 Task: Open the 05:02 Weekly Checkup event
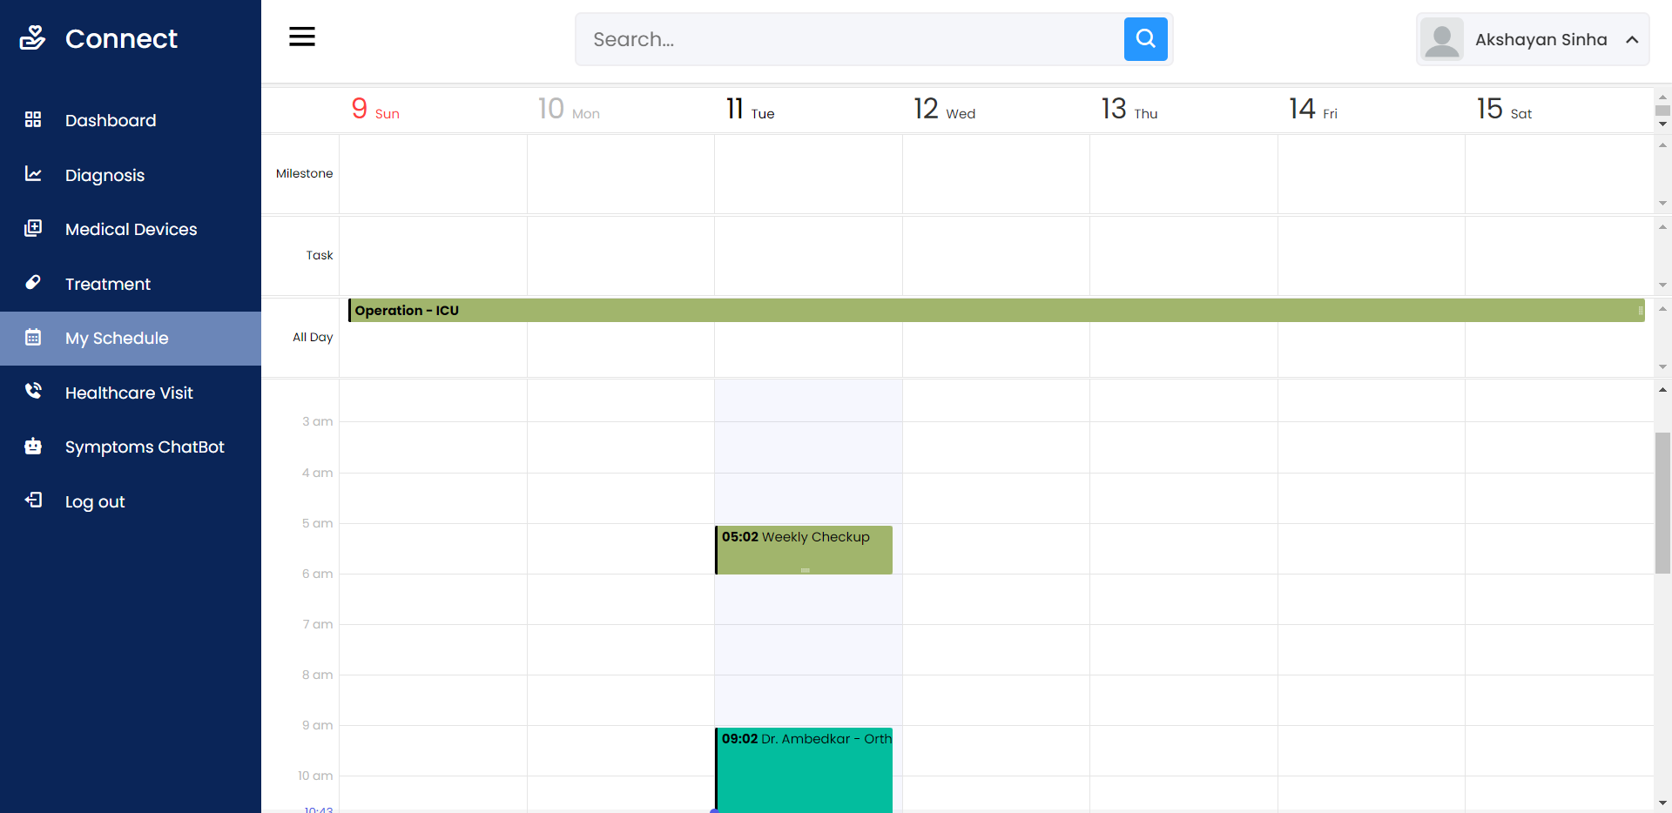(804, 549)
